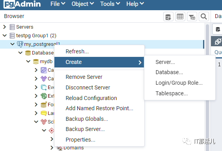
Task: Choose Reload Configuration
Action: [x=99, y=98]
